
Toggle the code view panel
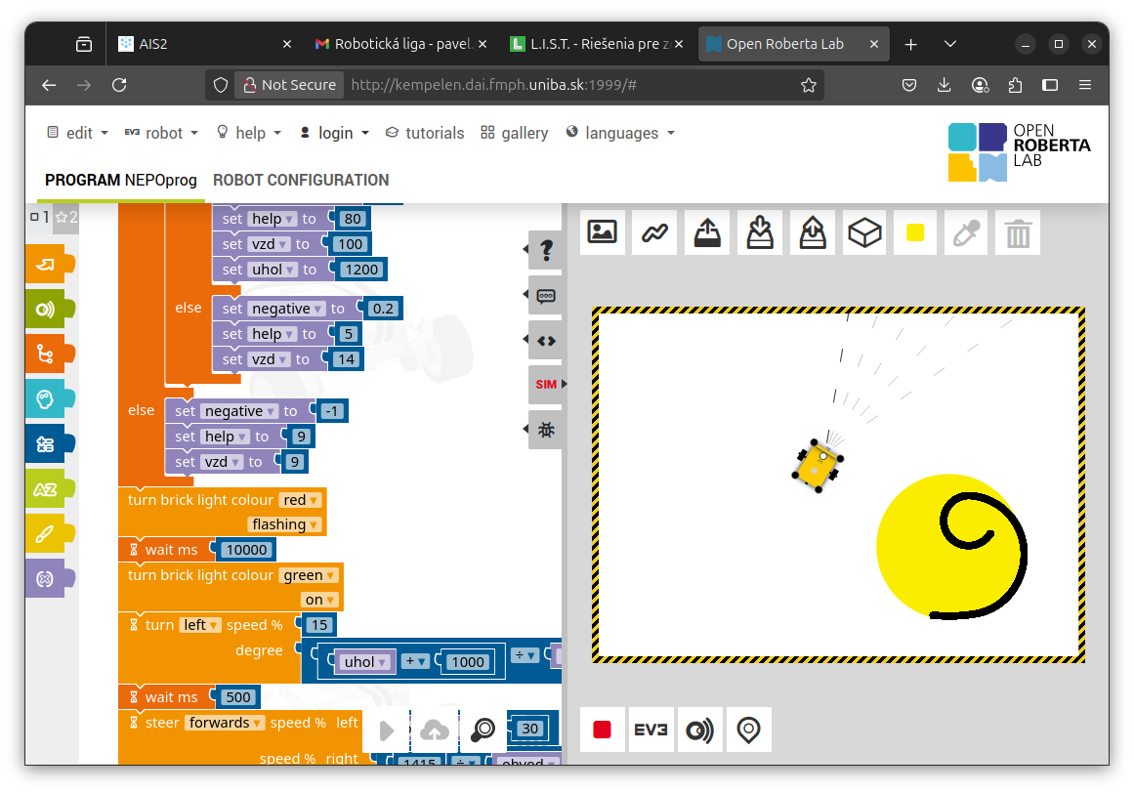(546, 340)
